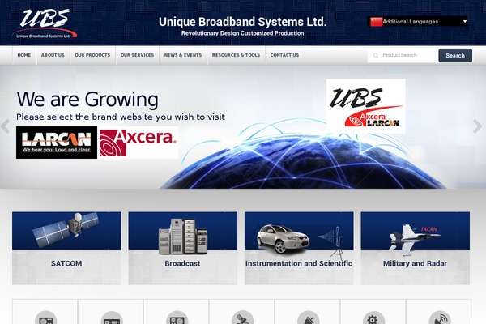Open the Our Products menu
This screenshot has width=486, height=324.
point(92,55)
